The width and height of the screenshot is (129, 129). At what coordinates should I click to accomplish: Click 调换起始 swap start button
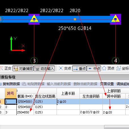coord(123,84)
